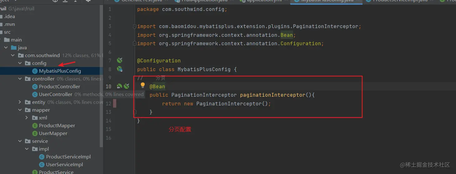This screenshot has width=456, height=174.
Task: Click the UserMapper interface icon
Action: click(35, 133)
